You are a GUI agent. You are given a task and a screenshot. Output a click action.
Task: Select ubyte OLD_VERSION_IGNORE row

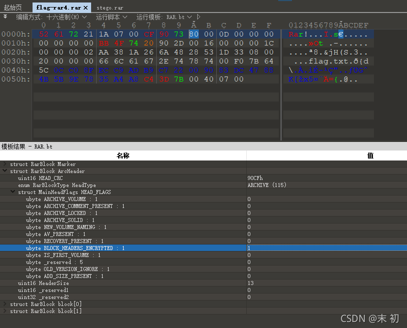point(203,269)
